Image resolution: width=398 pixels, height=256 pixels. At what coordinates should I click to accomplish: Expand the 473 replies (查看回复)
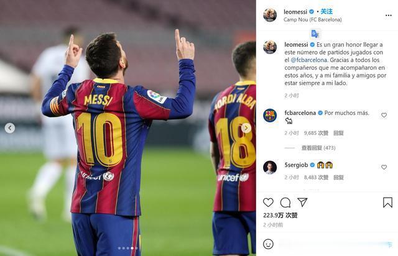[318, 149]
